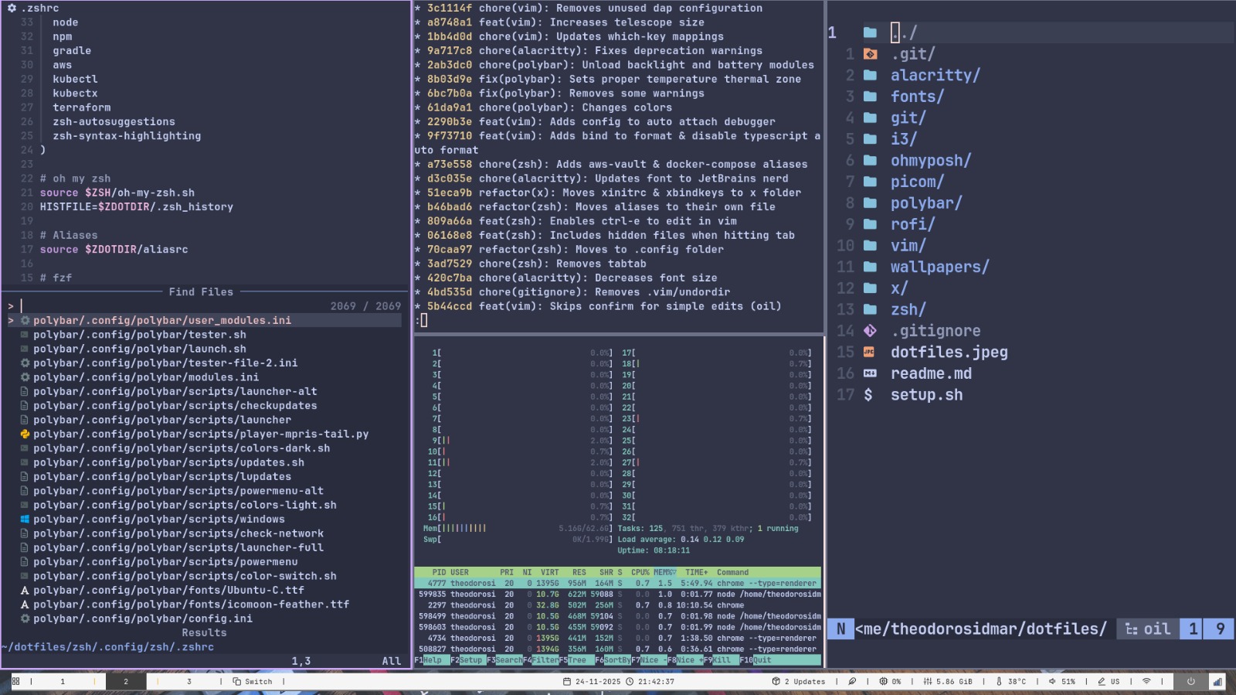Open the x/ directory in oil

(898, 288)
